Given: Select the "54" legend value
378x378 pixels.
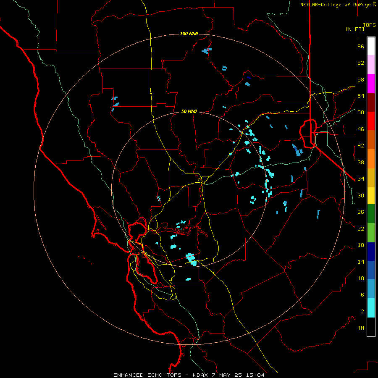Looking at the screenshot, I should pyautogui.click(x=361, y=96).
